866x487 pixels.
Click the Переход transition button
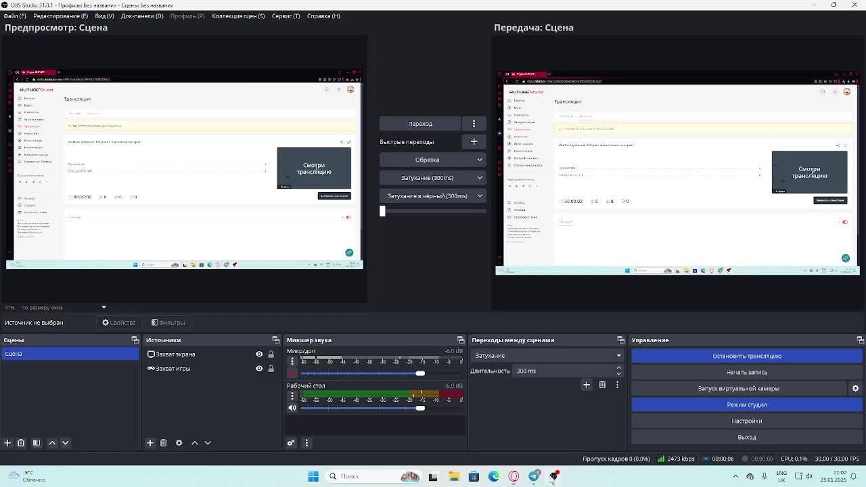[x=420, y=124]
